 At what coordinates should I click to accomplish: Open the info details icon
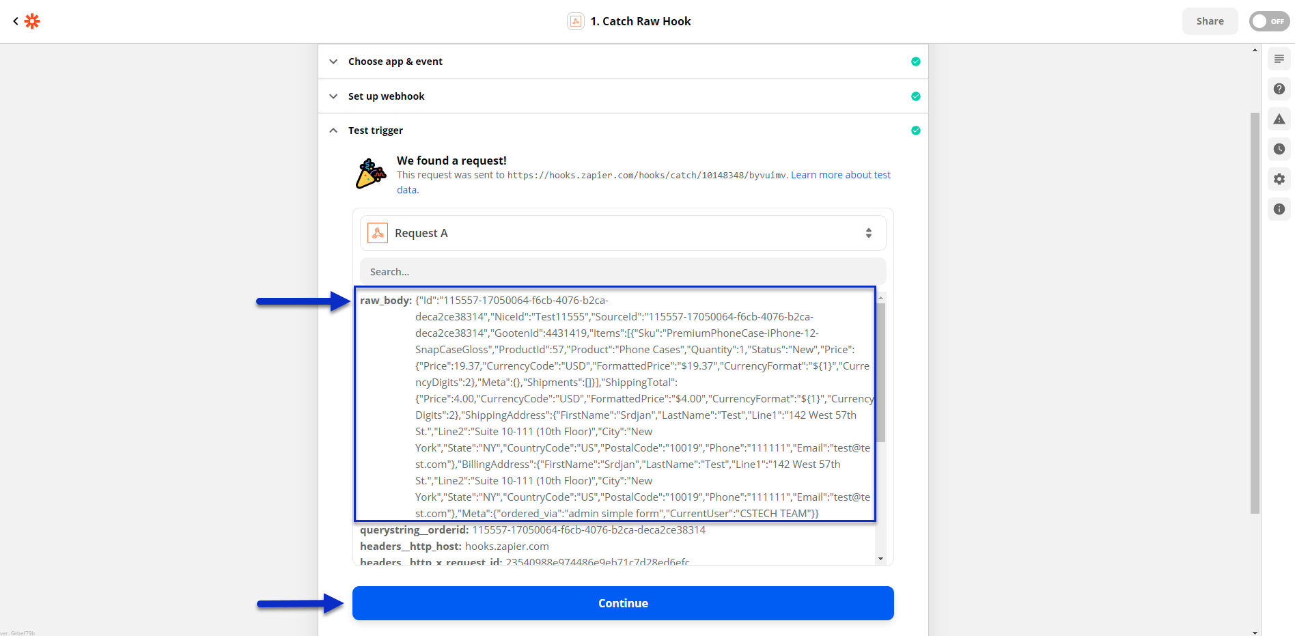coord(1279,209)
